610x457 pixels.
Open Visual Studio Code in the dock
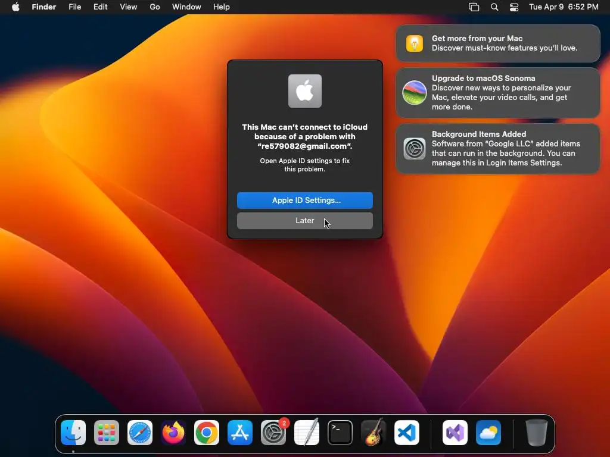407,432
